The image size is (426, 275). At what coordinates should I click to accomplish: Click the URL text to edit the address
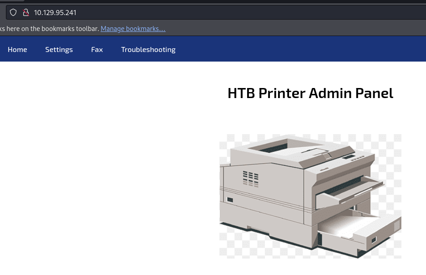coord(55,12)
